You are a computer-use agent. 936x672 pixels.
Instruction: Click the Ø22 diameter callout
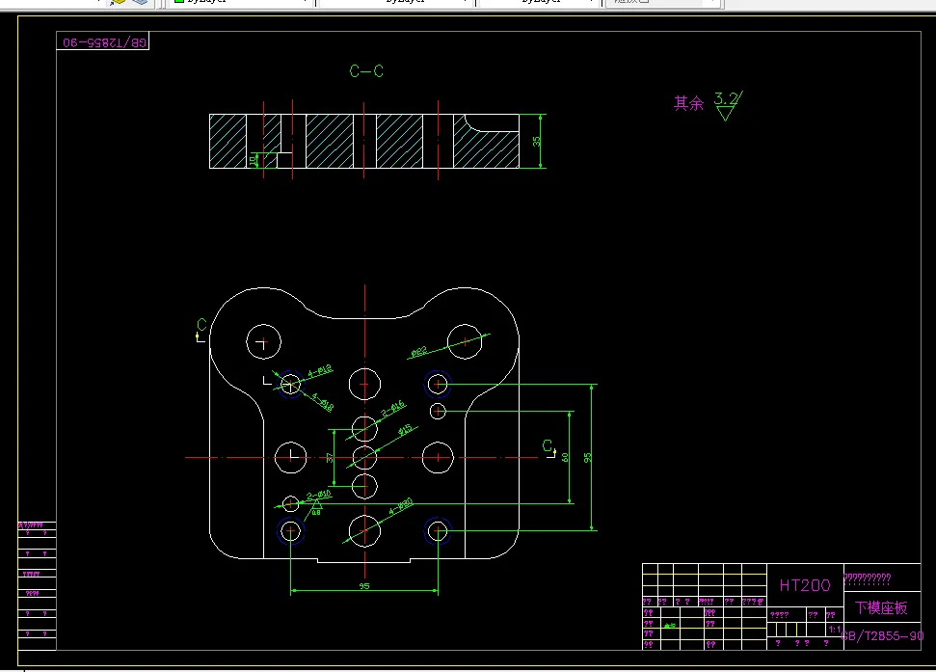(x=419, y=351)
